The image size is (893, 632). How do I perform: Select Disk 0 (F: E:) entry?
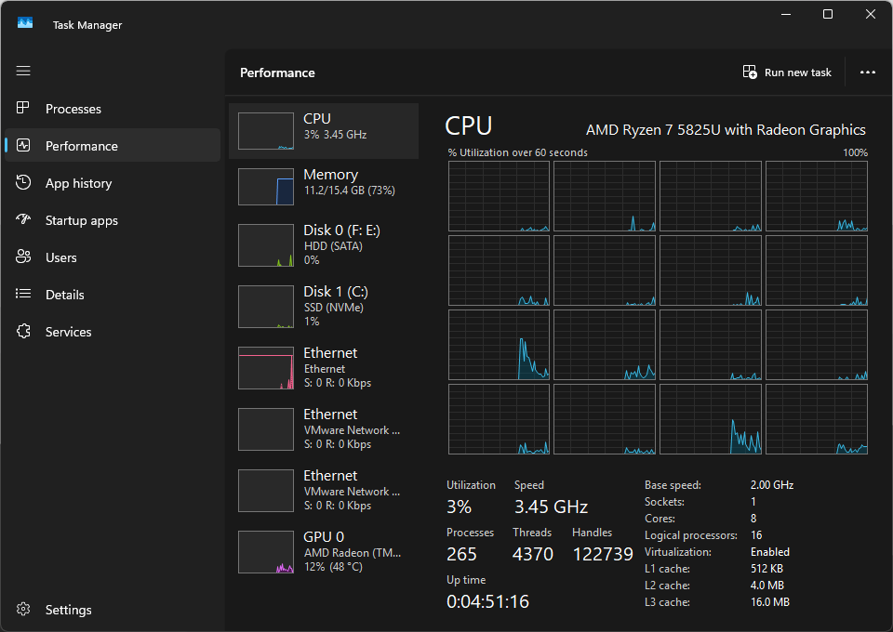click(x=324, y=245)
